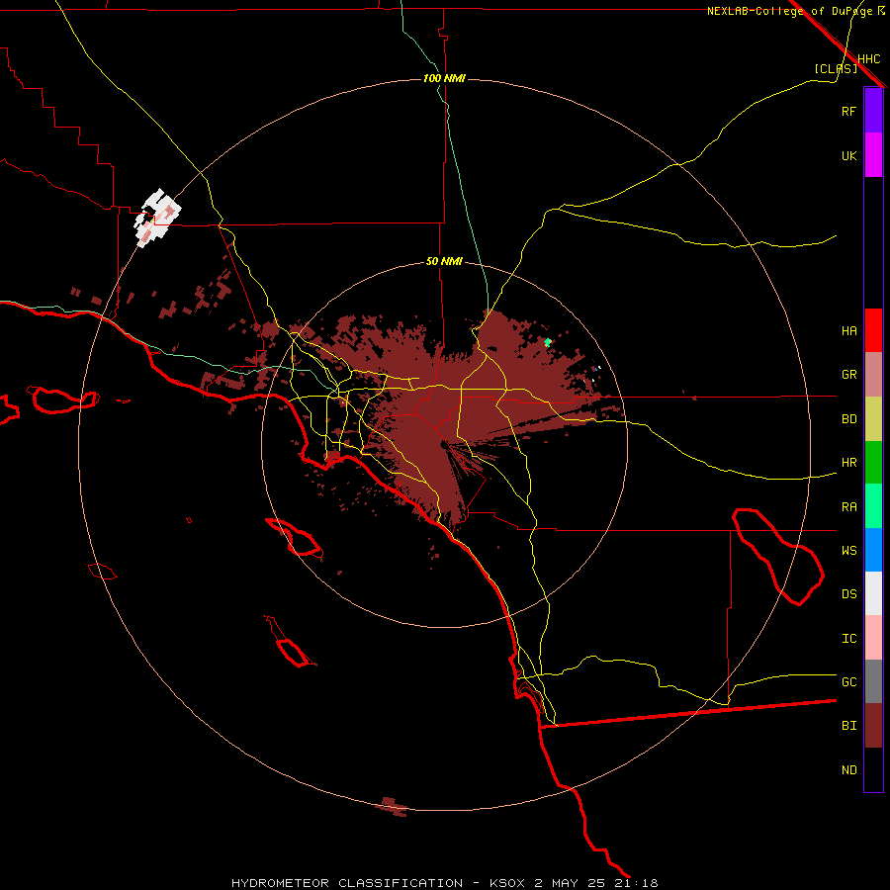Click the 'RF' legend label
The height and width of the screenshot is (890, 890).
[848, 111]
